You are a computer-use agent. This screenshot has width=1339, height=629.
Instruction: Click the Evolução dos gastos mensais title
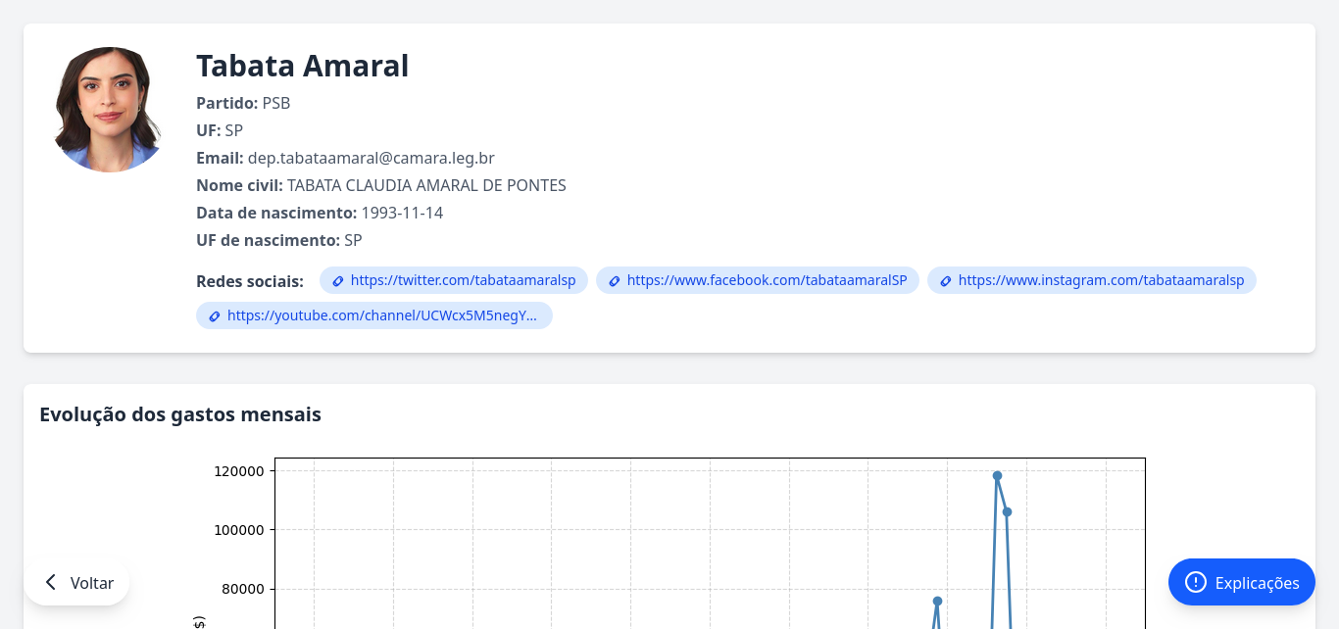pyautogui.click(x=180, y=414)
